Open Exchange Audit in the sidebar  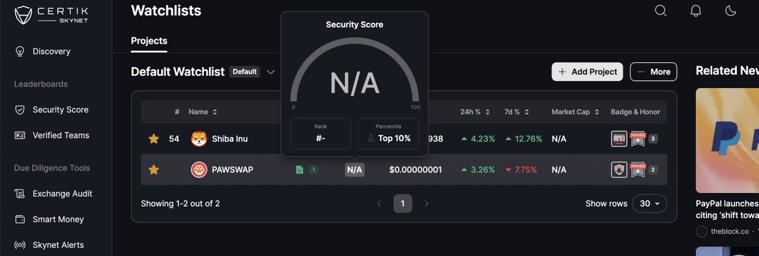click(63, 194)
